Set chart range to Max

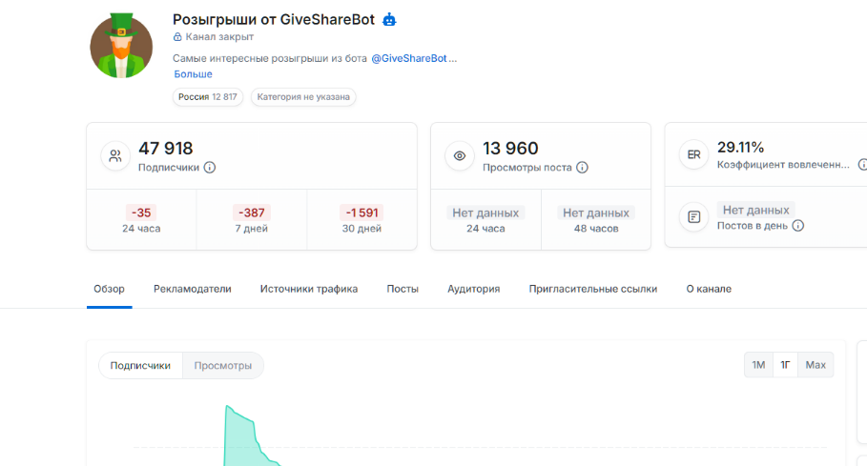pyautogui.click(x=815, y=365)
